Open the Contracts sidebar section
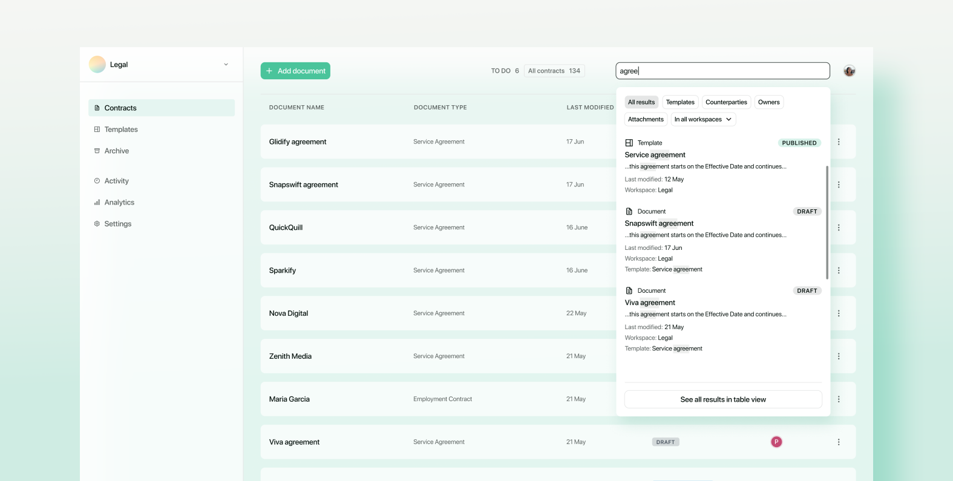The image size is (953, 481). click(162, 108)
